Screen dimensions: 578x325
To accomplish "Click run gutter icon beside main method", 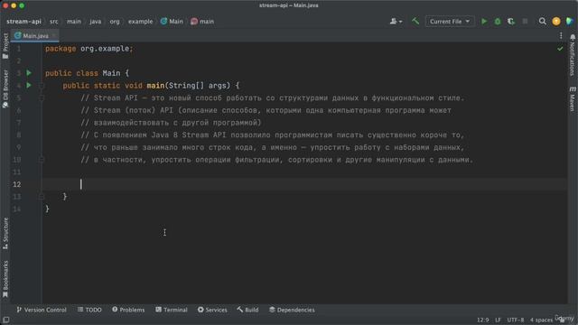I will click(x=29, y=86).
